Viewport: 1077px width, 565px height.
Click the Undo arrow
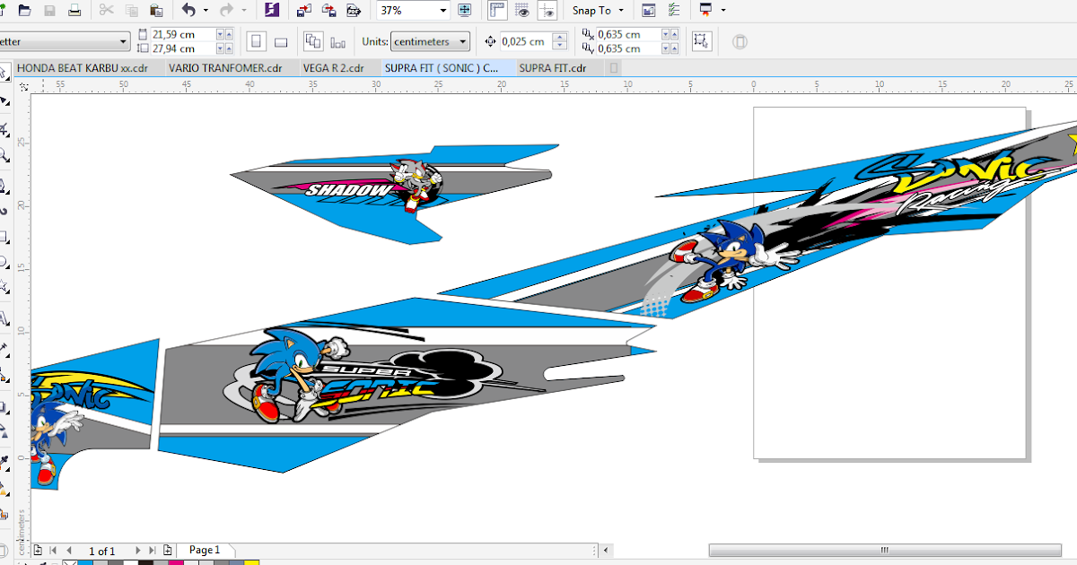tap(188, 11)
